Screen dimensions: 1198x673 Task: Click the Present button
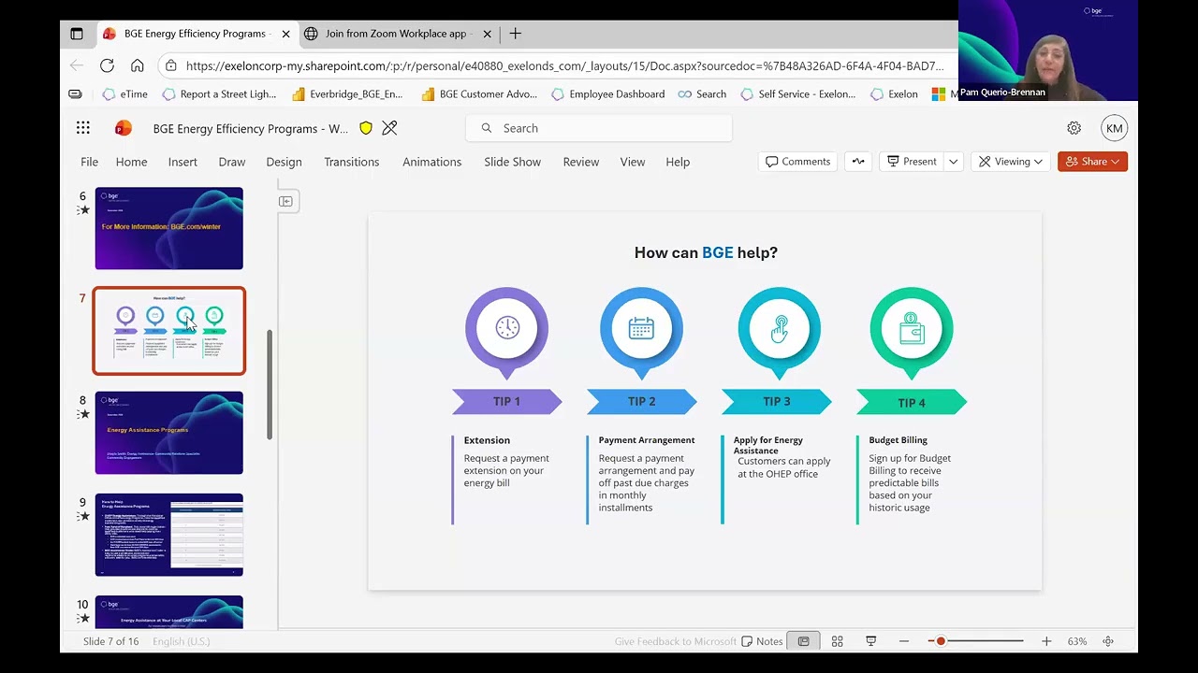coord(912,162)
